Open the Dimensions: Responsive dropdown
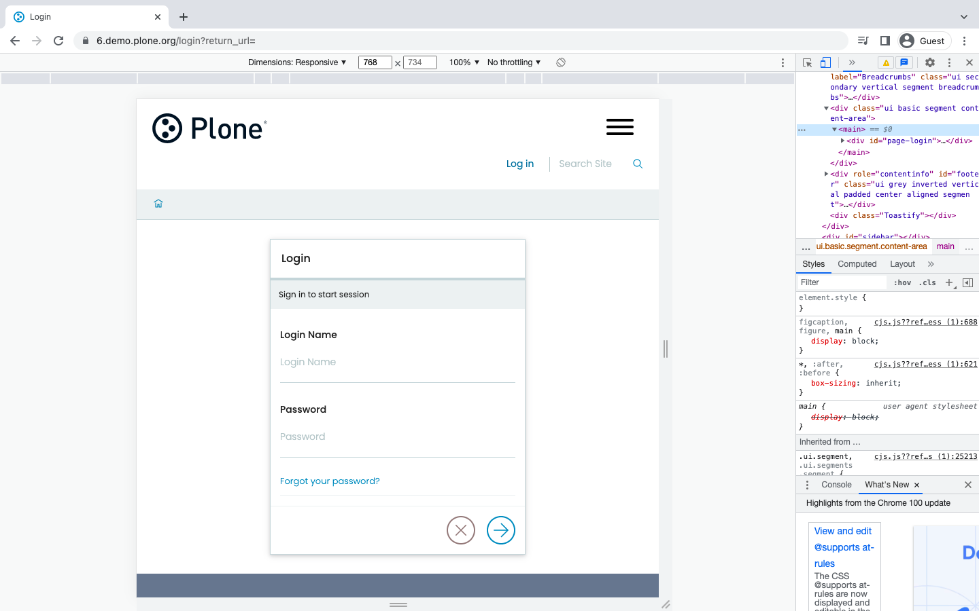Screen dimensions: 979x611 pos(298,62)
